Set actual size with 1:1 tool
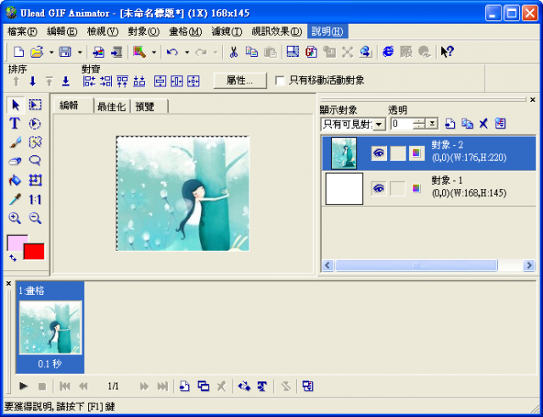The image size is (543, 417). click(35, 199)
